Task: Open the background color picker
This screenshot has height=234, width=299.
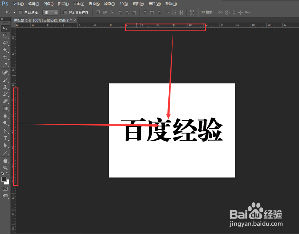Action: 7,183
